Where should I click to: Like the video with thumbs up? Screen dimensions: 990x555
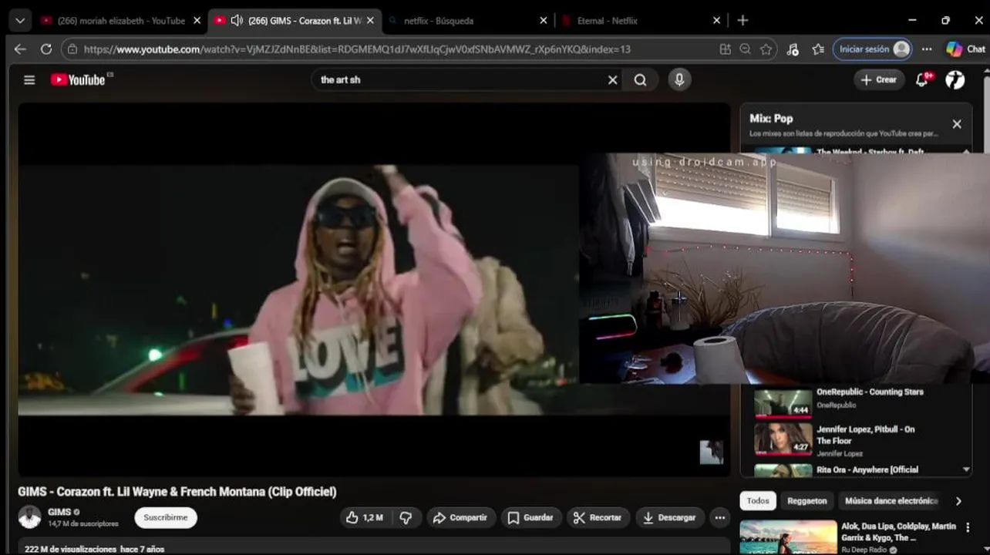click(x=364, y=517)
